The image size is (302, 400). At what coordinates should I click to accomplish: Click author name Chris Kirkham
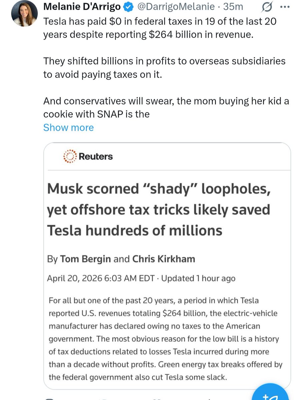(x=163, y=259)
